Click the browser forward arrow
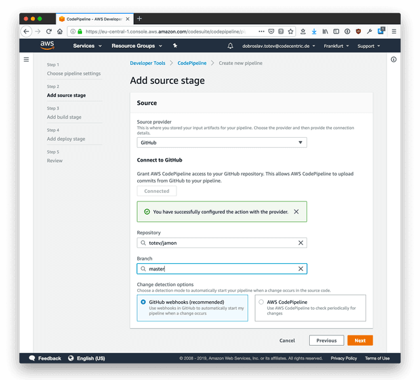Image resolution: width=420 pixels, height=380 pixels. 38,32
